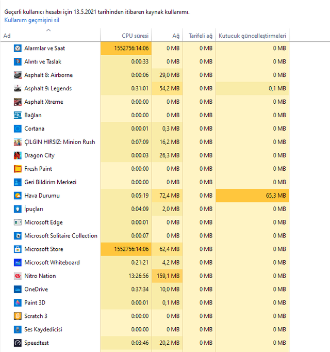Click the 0:37:34 OneDrive CPU time
The height and width of the screenshot is (352, 330).
pos(126,290)
